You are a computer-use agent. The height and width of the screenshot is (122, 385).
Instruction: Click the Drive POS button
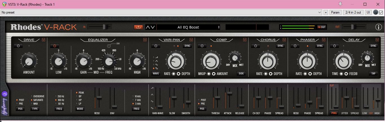click(x=20, y=109)
